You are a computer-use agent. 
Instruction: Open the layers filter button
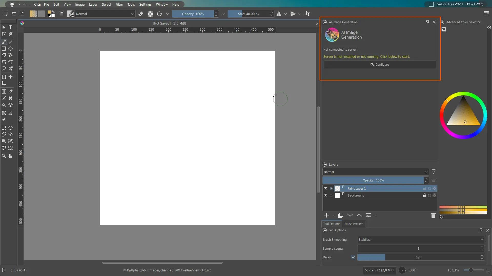pyautogui.click(x=434, y=172)
